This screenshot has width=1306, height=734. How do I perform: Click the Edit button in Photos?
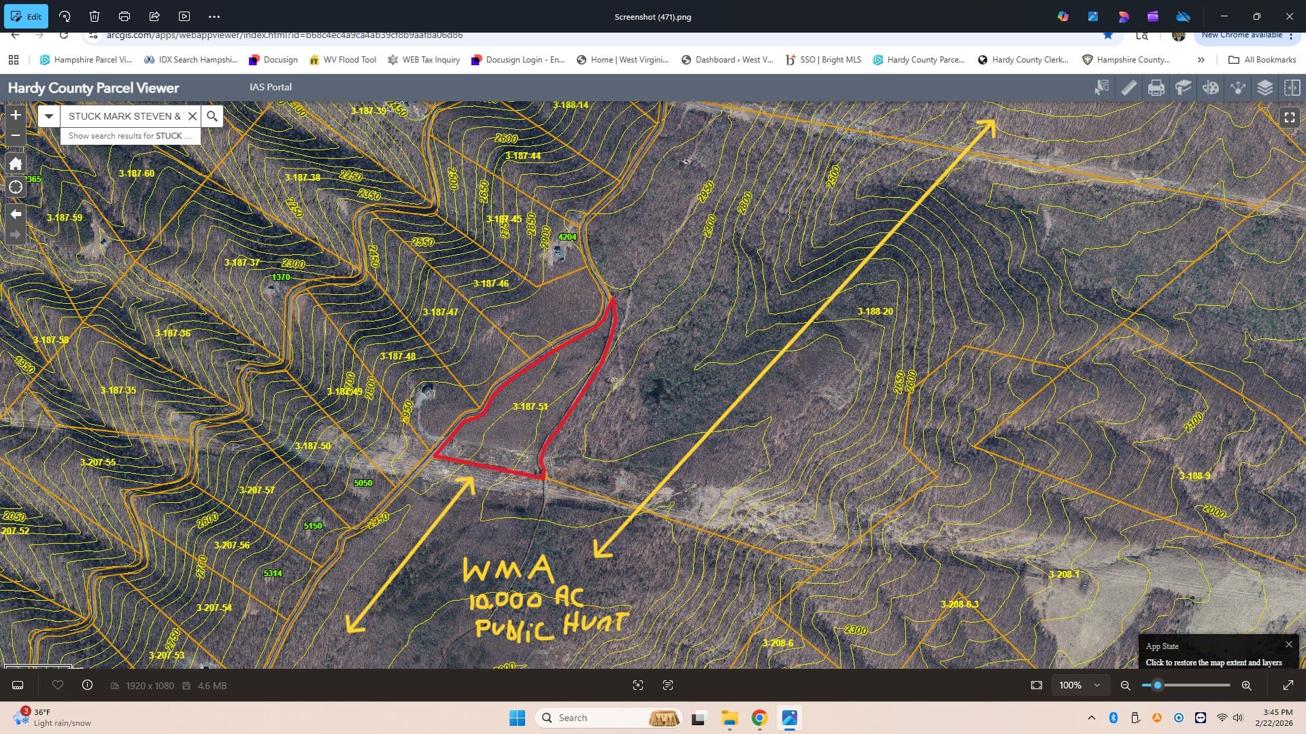pyautogui.click(x=26, y=16)
